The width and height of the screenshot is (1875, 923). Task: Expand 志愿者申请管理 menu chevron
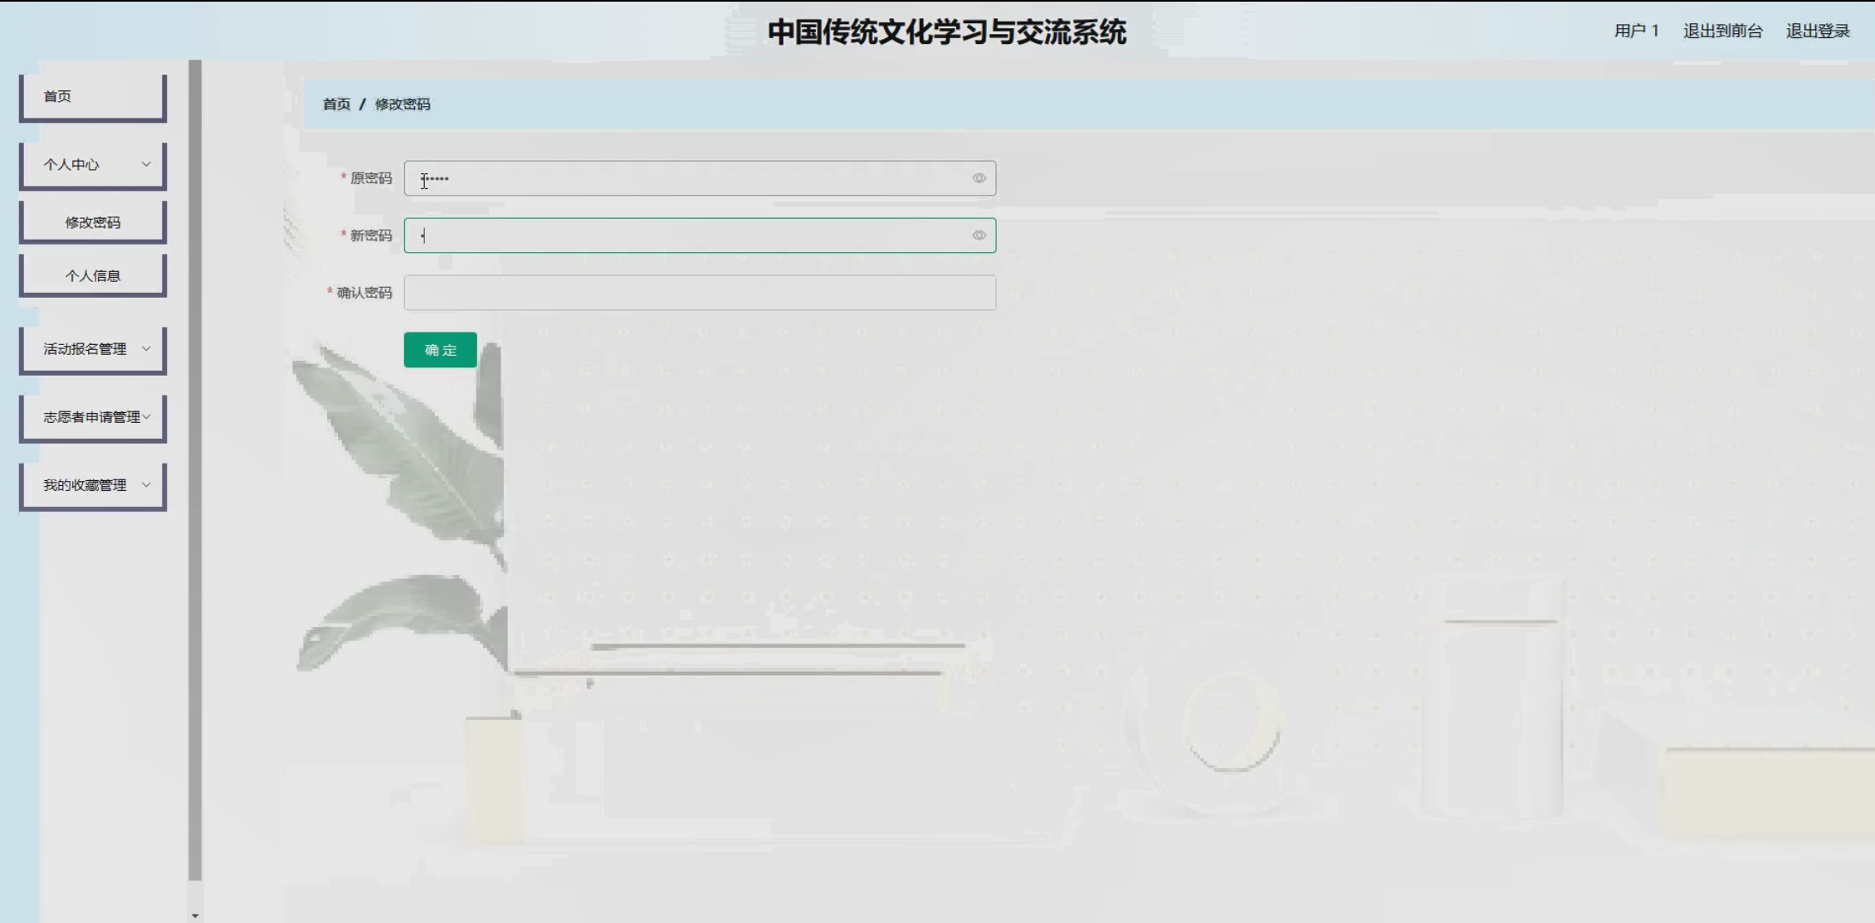147,416
